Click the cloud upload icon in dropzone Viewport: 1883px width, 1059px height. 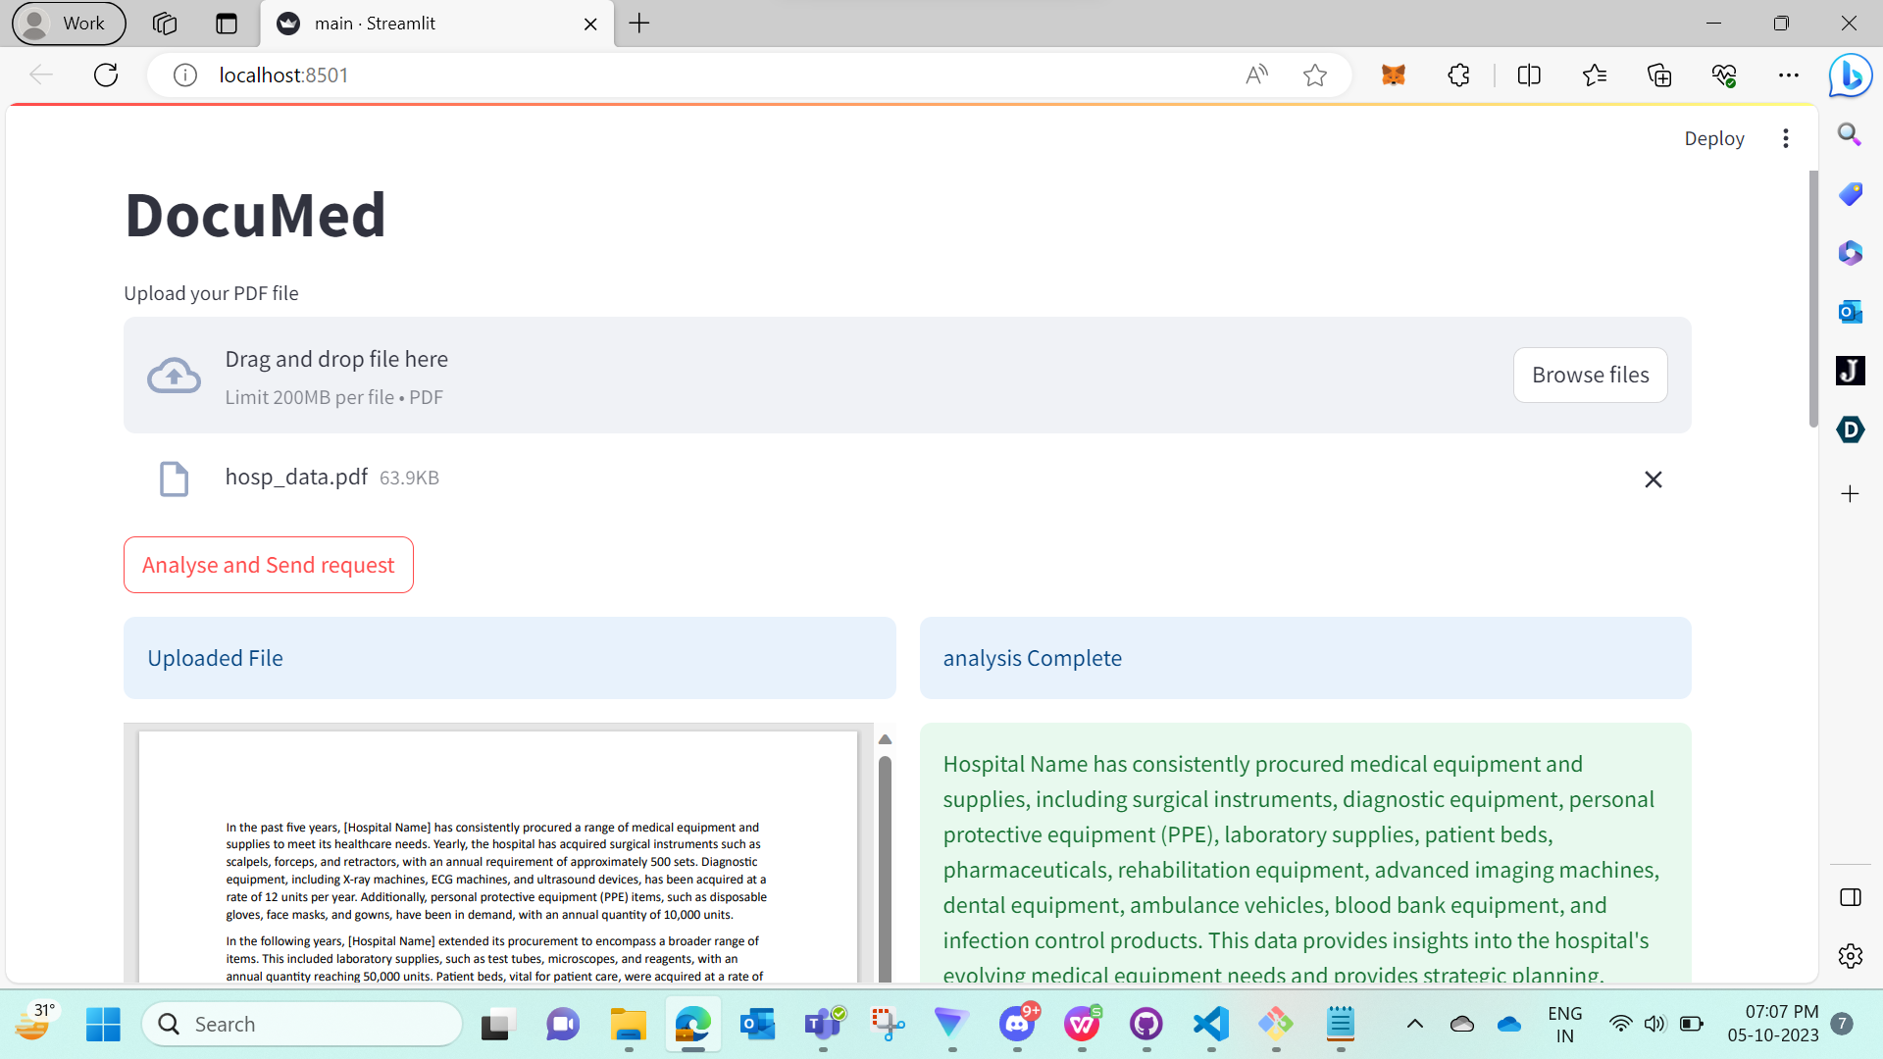click(174, 376)
